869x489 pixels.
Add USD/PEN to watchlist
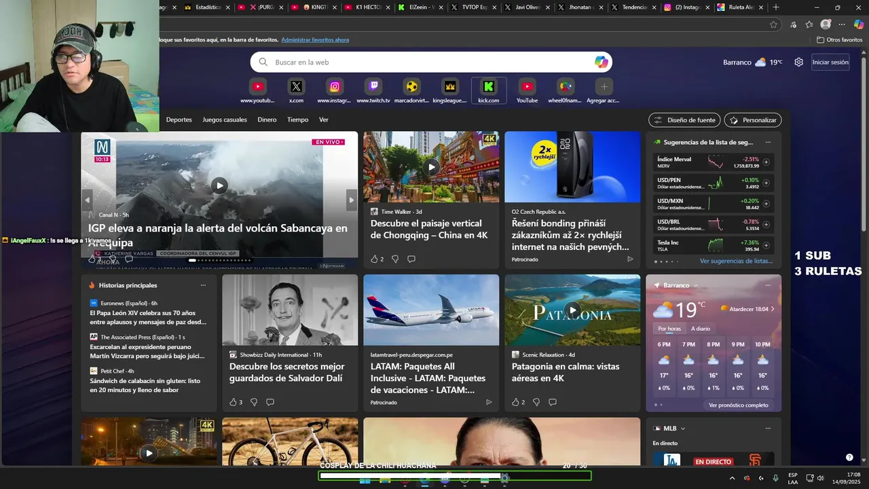click(x=766, y=183)
